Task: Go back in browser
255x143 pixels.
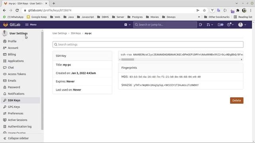Action: pos(4,10)
